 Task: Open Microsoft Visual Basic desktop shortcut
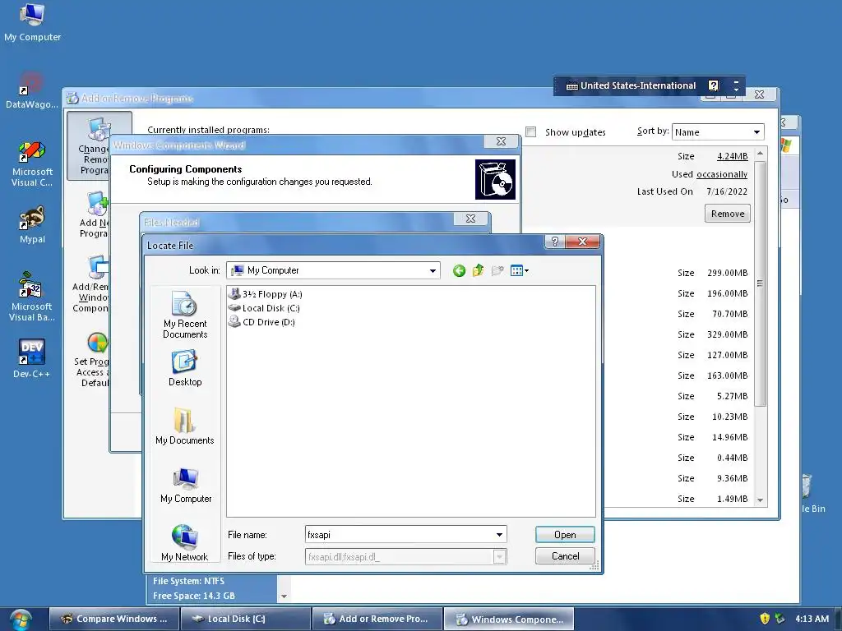click(31, 297)
